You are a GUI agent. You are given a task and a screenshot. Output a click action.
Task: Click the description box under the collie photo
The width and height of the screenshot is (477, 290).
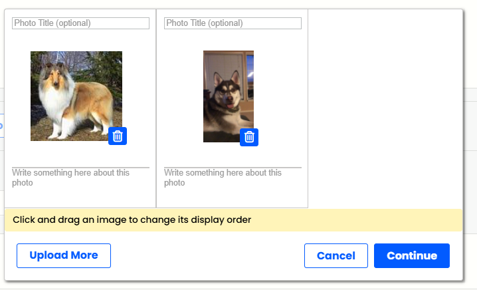[80, 178]
